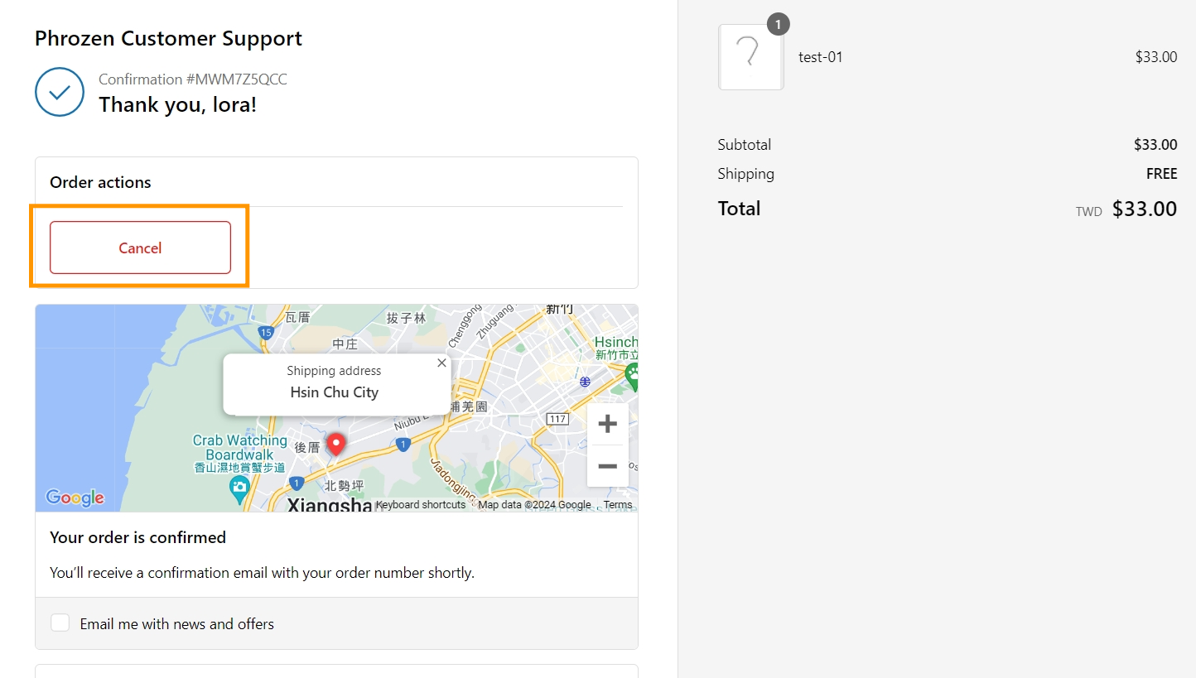The width and height of the screenshot is (1196, 678).
Task: Zoom out on the map
Action: [x=607, y=466]
